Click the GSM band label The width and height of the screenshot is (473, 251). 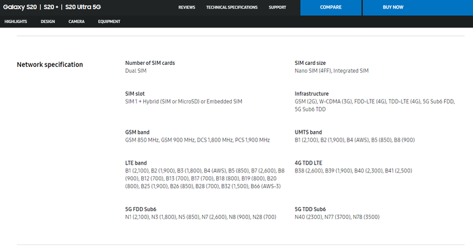137,132
